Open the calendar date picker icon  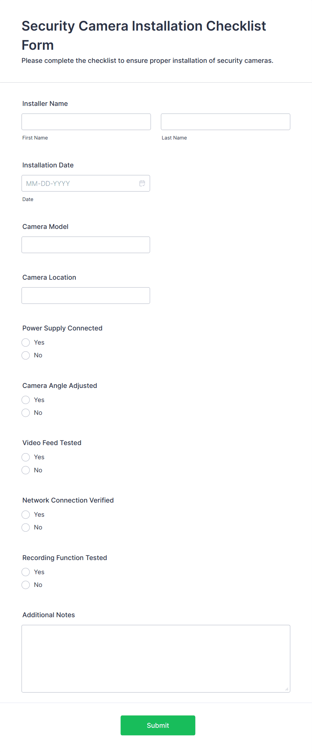pyautogui.click(x=142, y=183)
